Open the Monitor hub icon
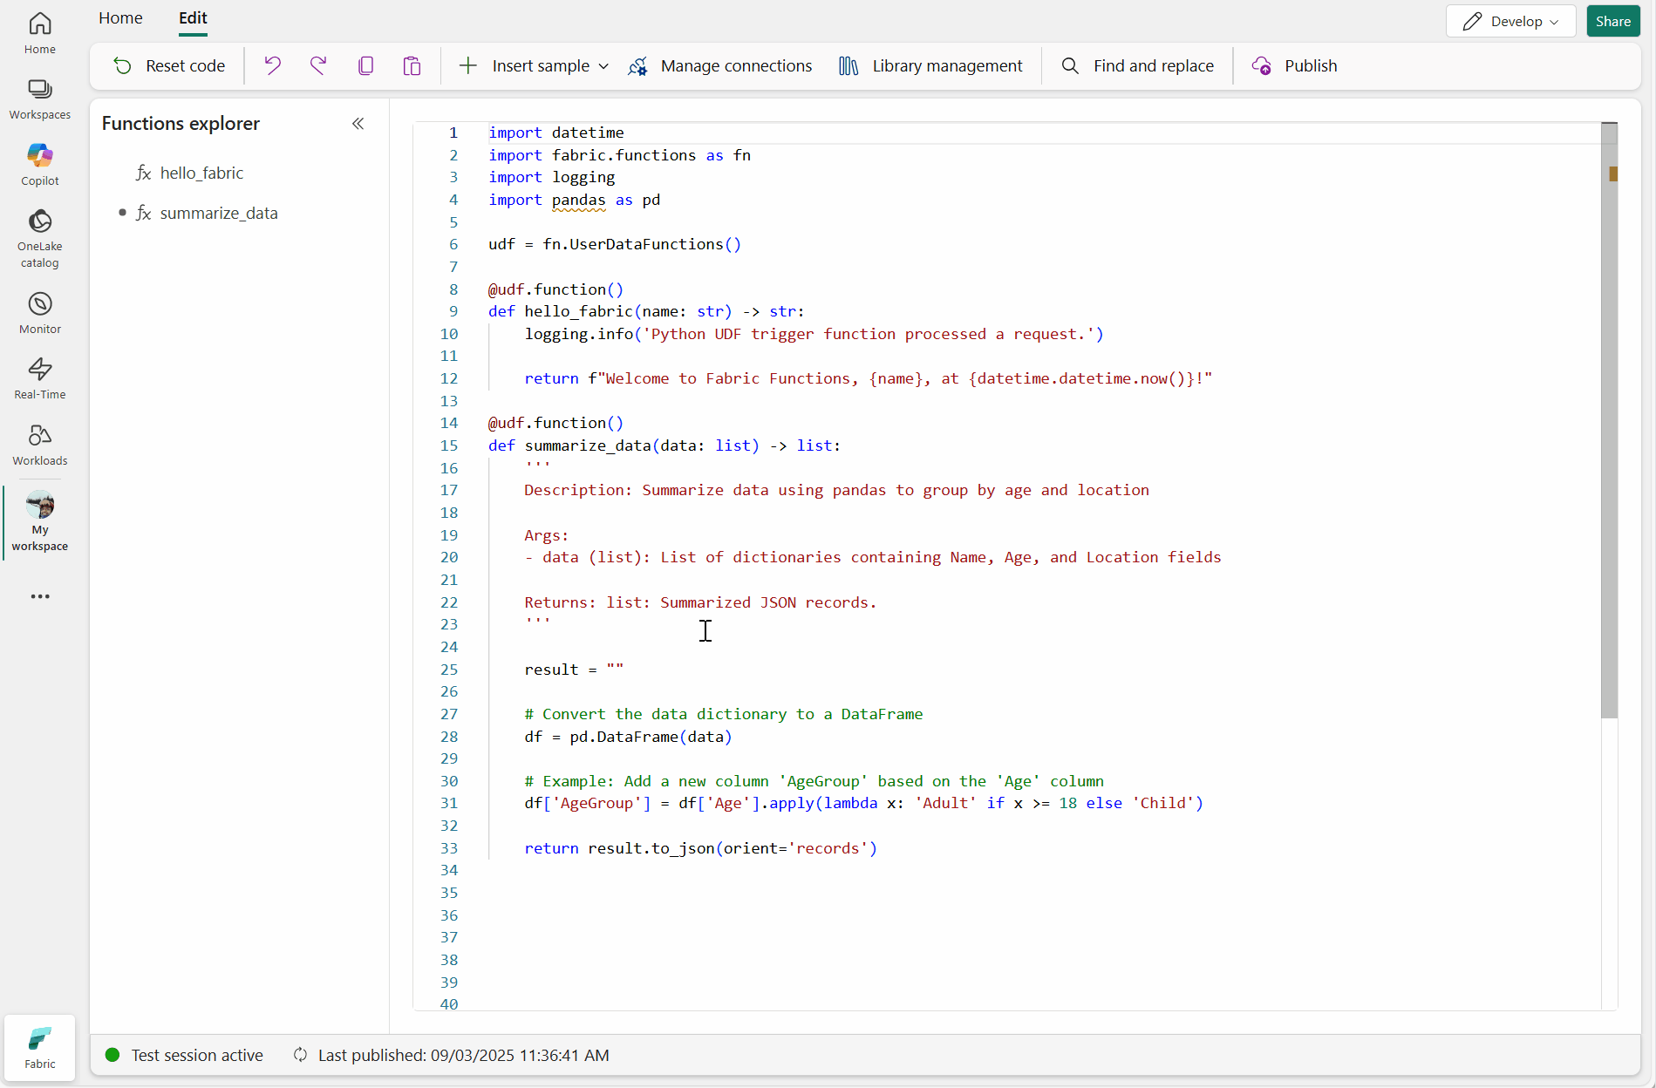1656x1088 pixels. point(40,312)
